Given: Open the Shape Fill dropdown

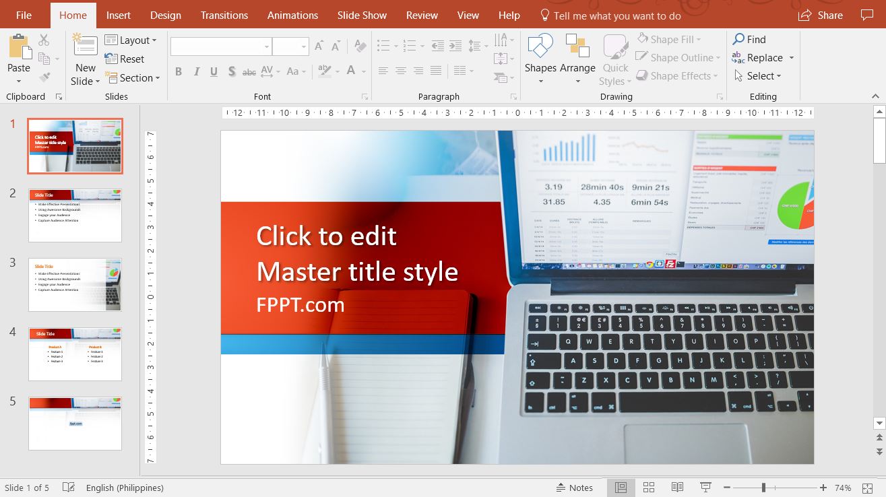Looking at the screenshot, I should [x=669, y=40].
